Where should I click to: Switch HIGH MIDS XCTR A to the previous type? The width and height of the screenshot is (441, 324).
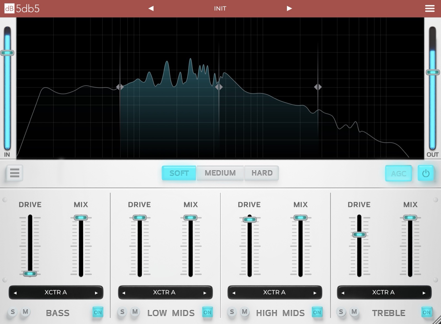pyautogui.click(x=234, y=293)
